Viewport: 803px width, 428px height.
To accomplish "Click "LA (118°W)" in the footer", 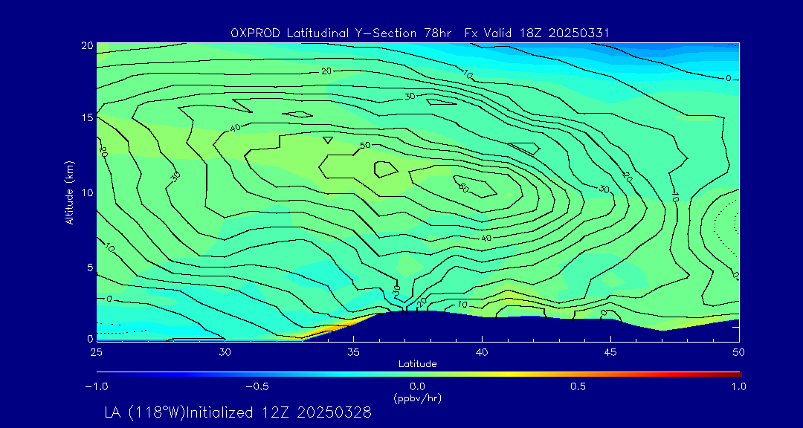I will click(x=146, y=412).
